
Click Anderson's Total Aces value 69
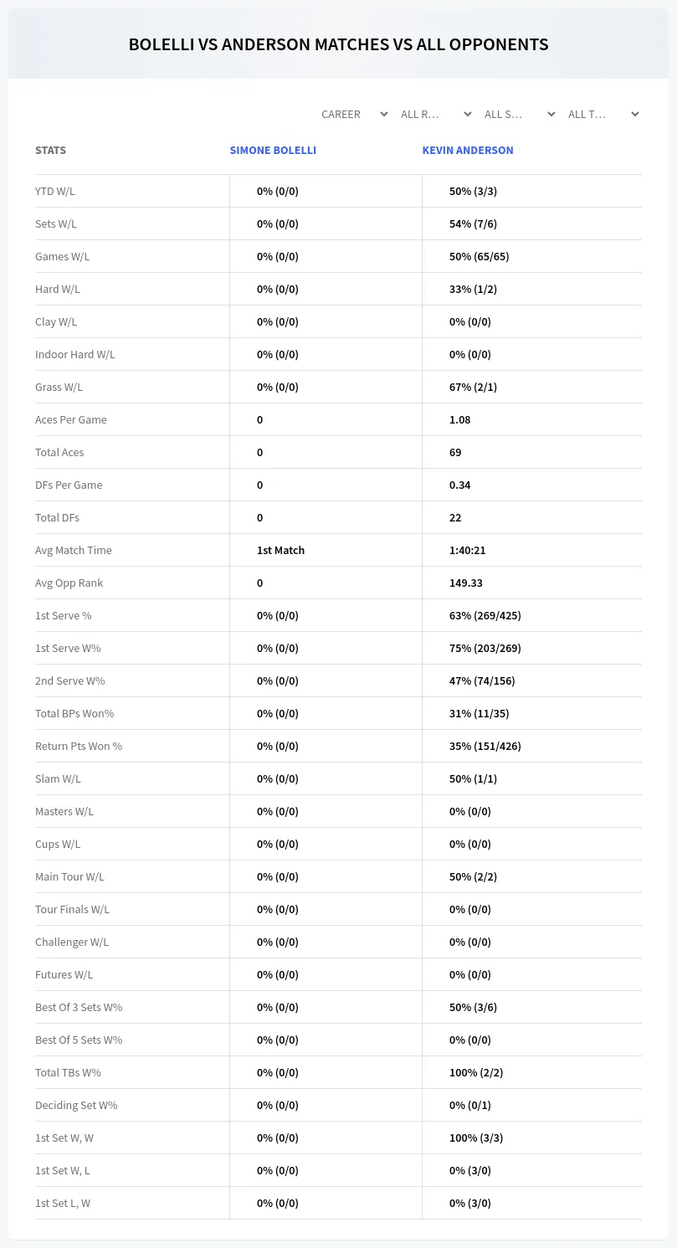(455, 452)
